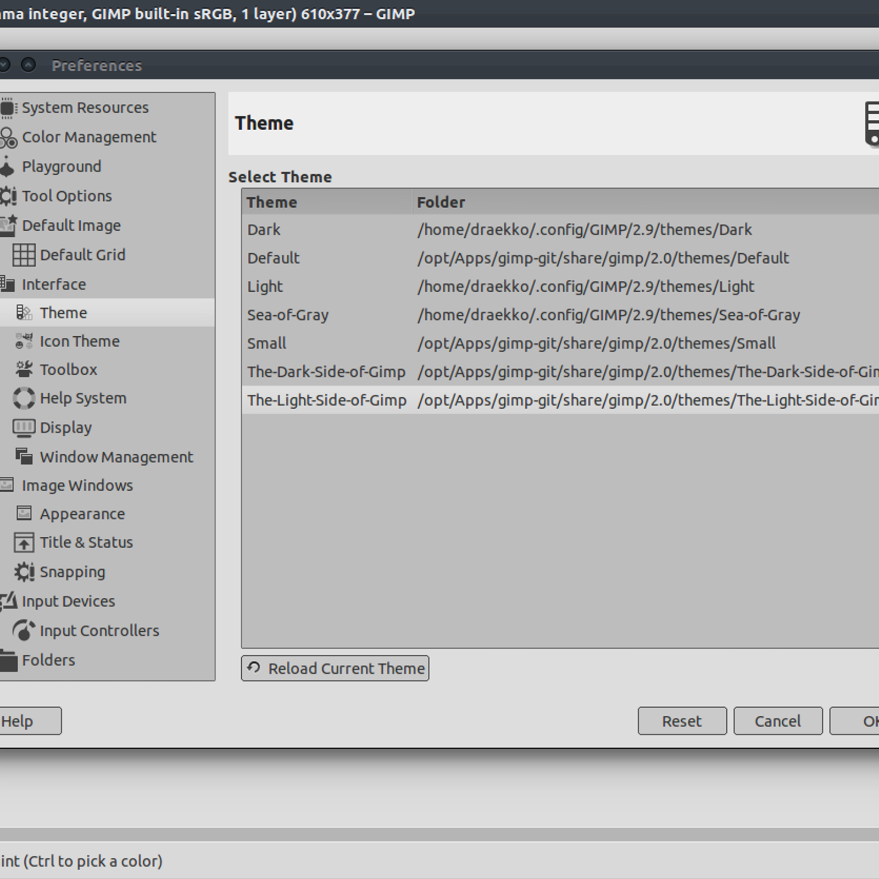The image size is (879, 879).
Task: Select Image Windows category
Action: point(77,486)
